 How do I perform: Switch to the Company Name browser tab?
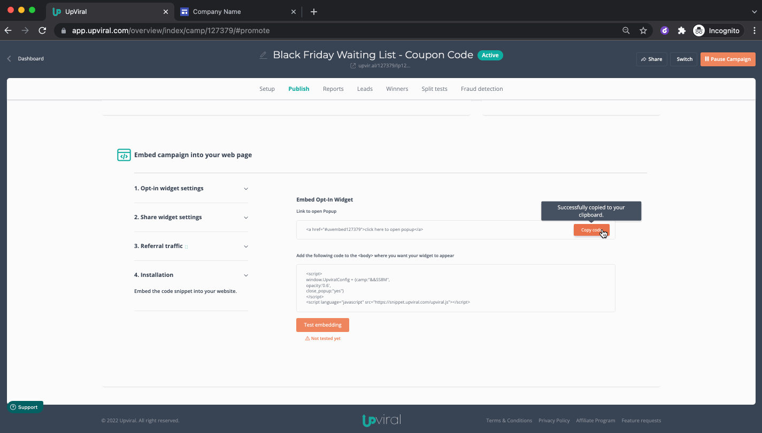coord(238,12)
